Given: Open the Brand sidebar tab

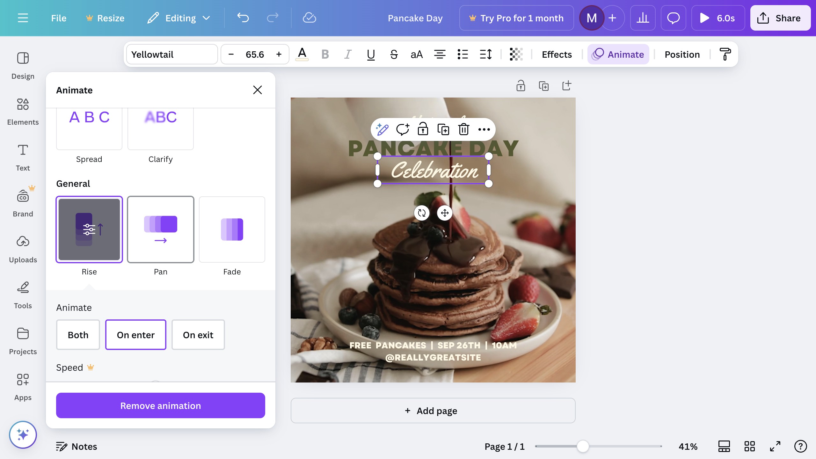Looking at the screenshot, I should pyautogui.click(x=23, y=203).
